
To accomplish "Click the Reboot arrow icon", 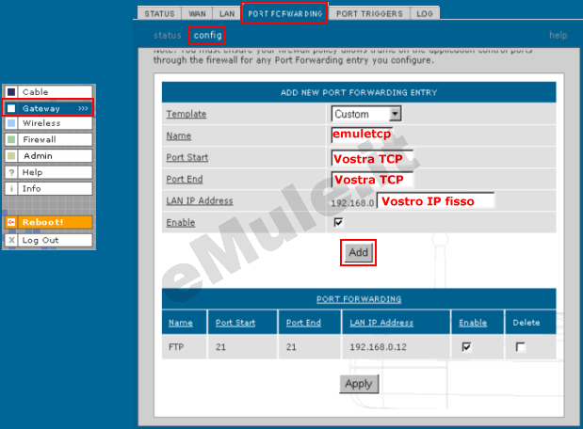I will [11, 222].
